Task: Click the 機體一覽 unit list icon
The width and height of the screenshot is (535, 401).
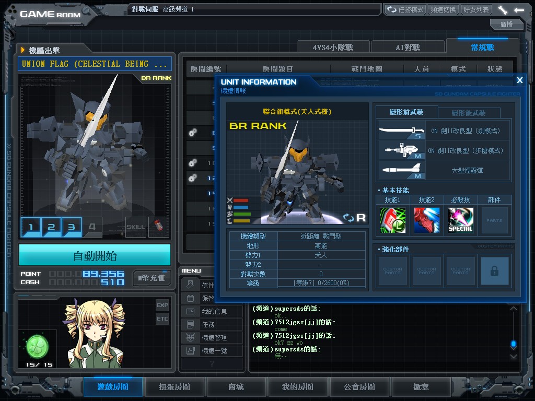Action: click(190, 350)
